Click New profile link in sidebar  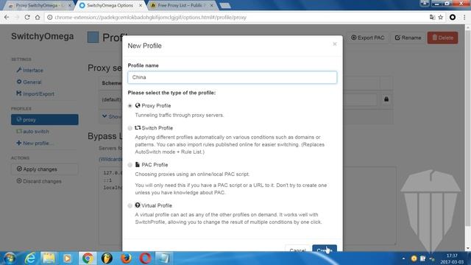[x=35, y=144]
